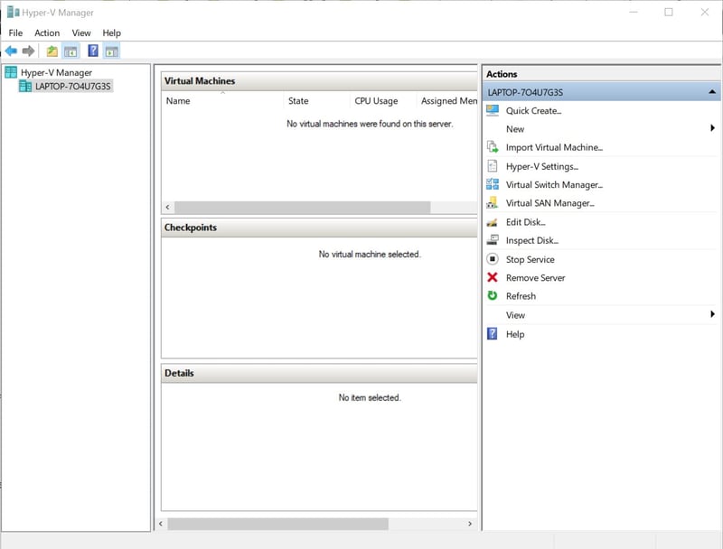The image size is (723, 549).
Task: Open Hyper-V Settings
Action: coord(542,165)
